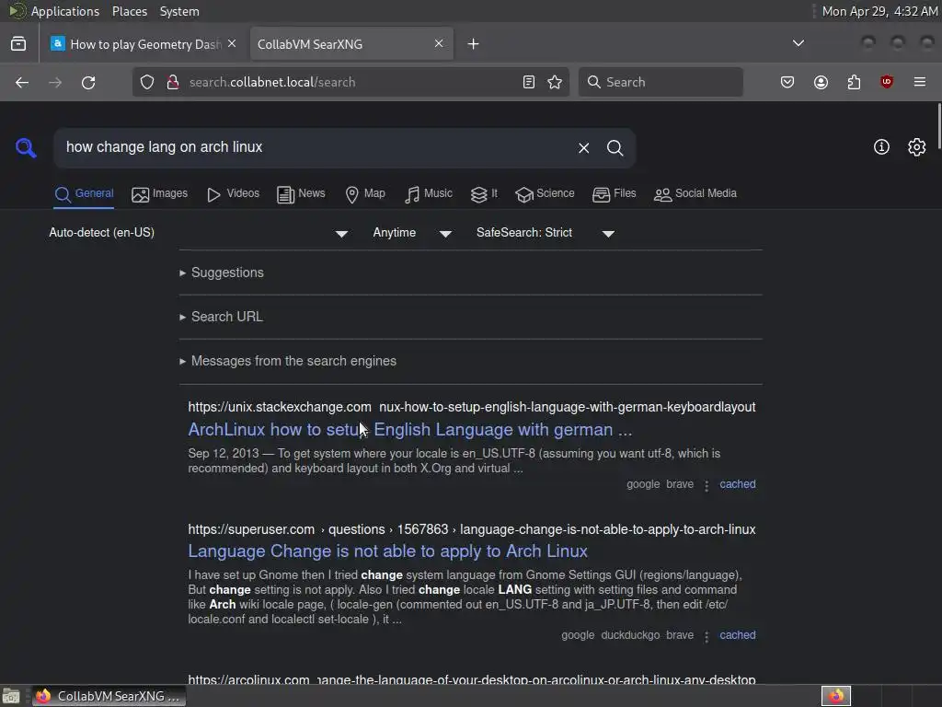Image resolution: width=942 pixels, height=707 pixels.
Task: Close the CollabVM SearXNG tab
Action: (x=439, y=44)
